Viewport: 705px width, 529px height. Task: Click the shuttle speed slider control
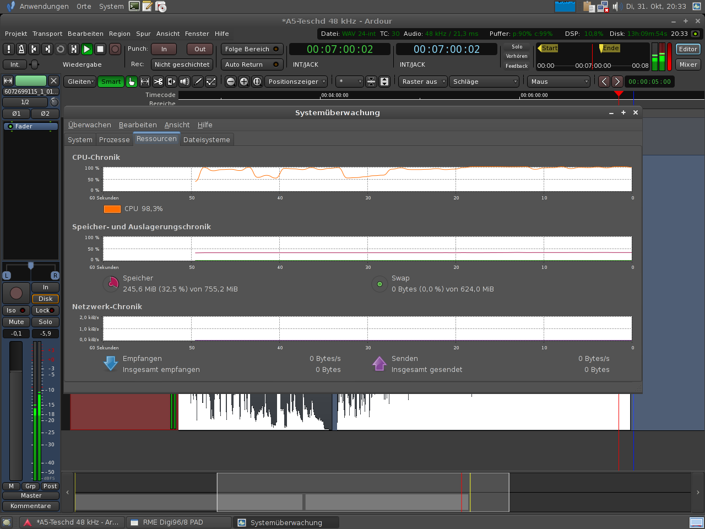[x=34, y=64]
